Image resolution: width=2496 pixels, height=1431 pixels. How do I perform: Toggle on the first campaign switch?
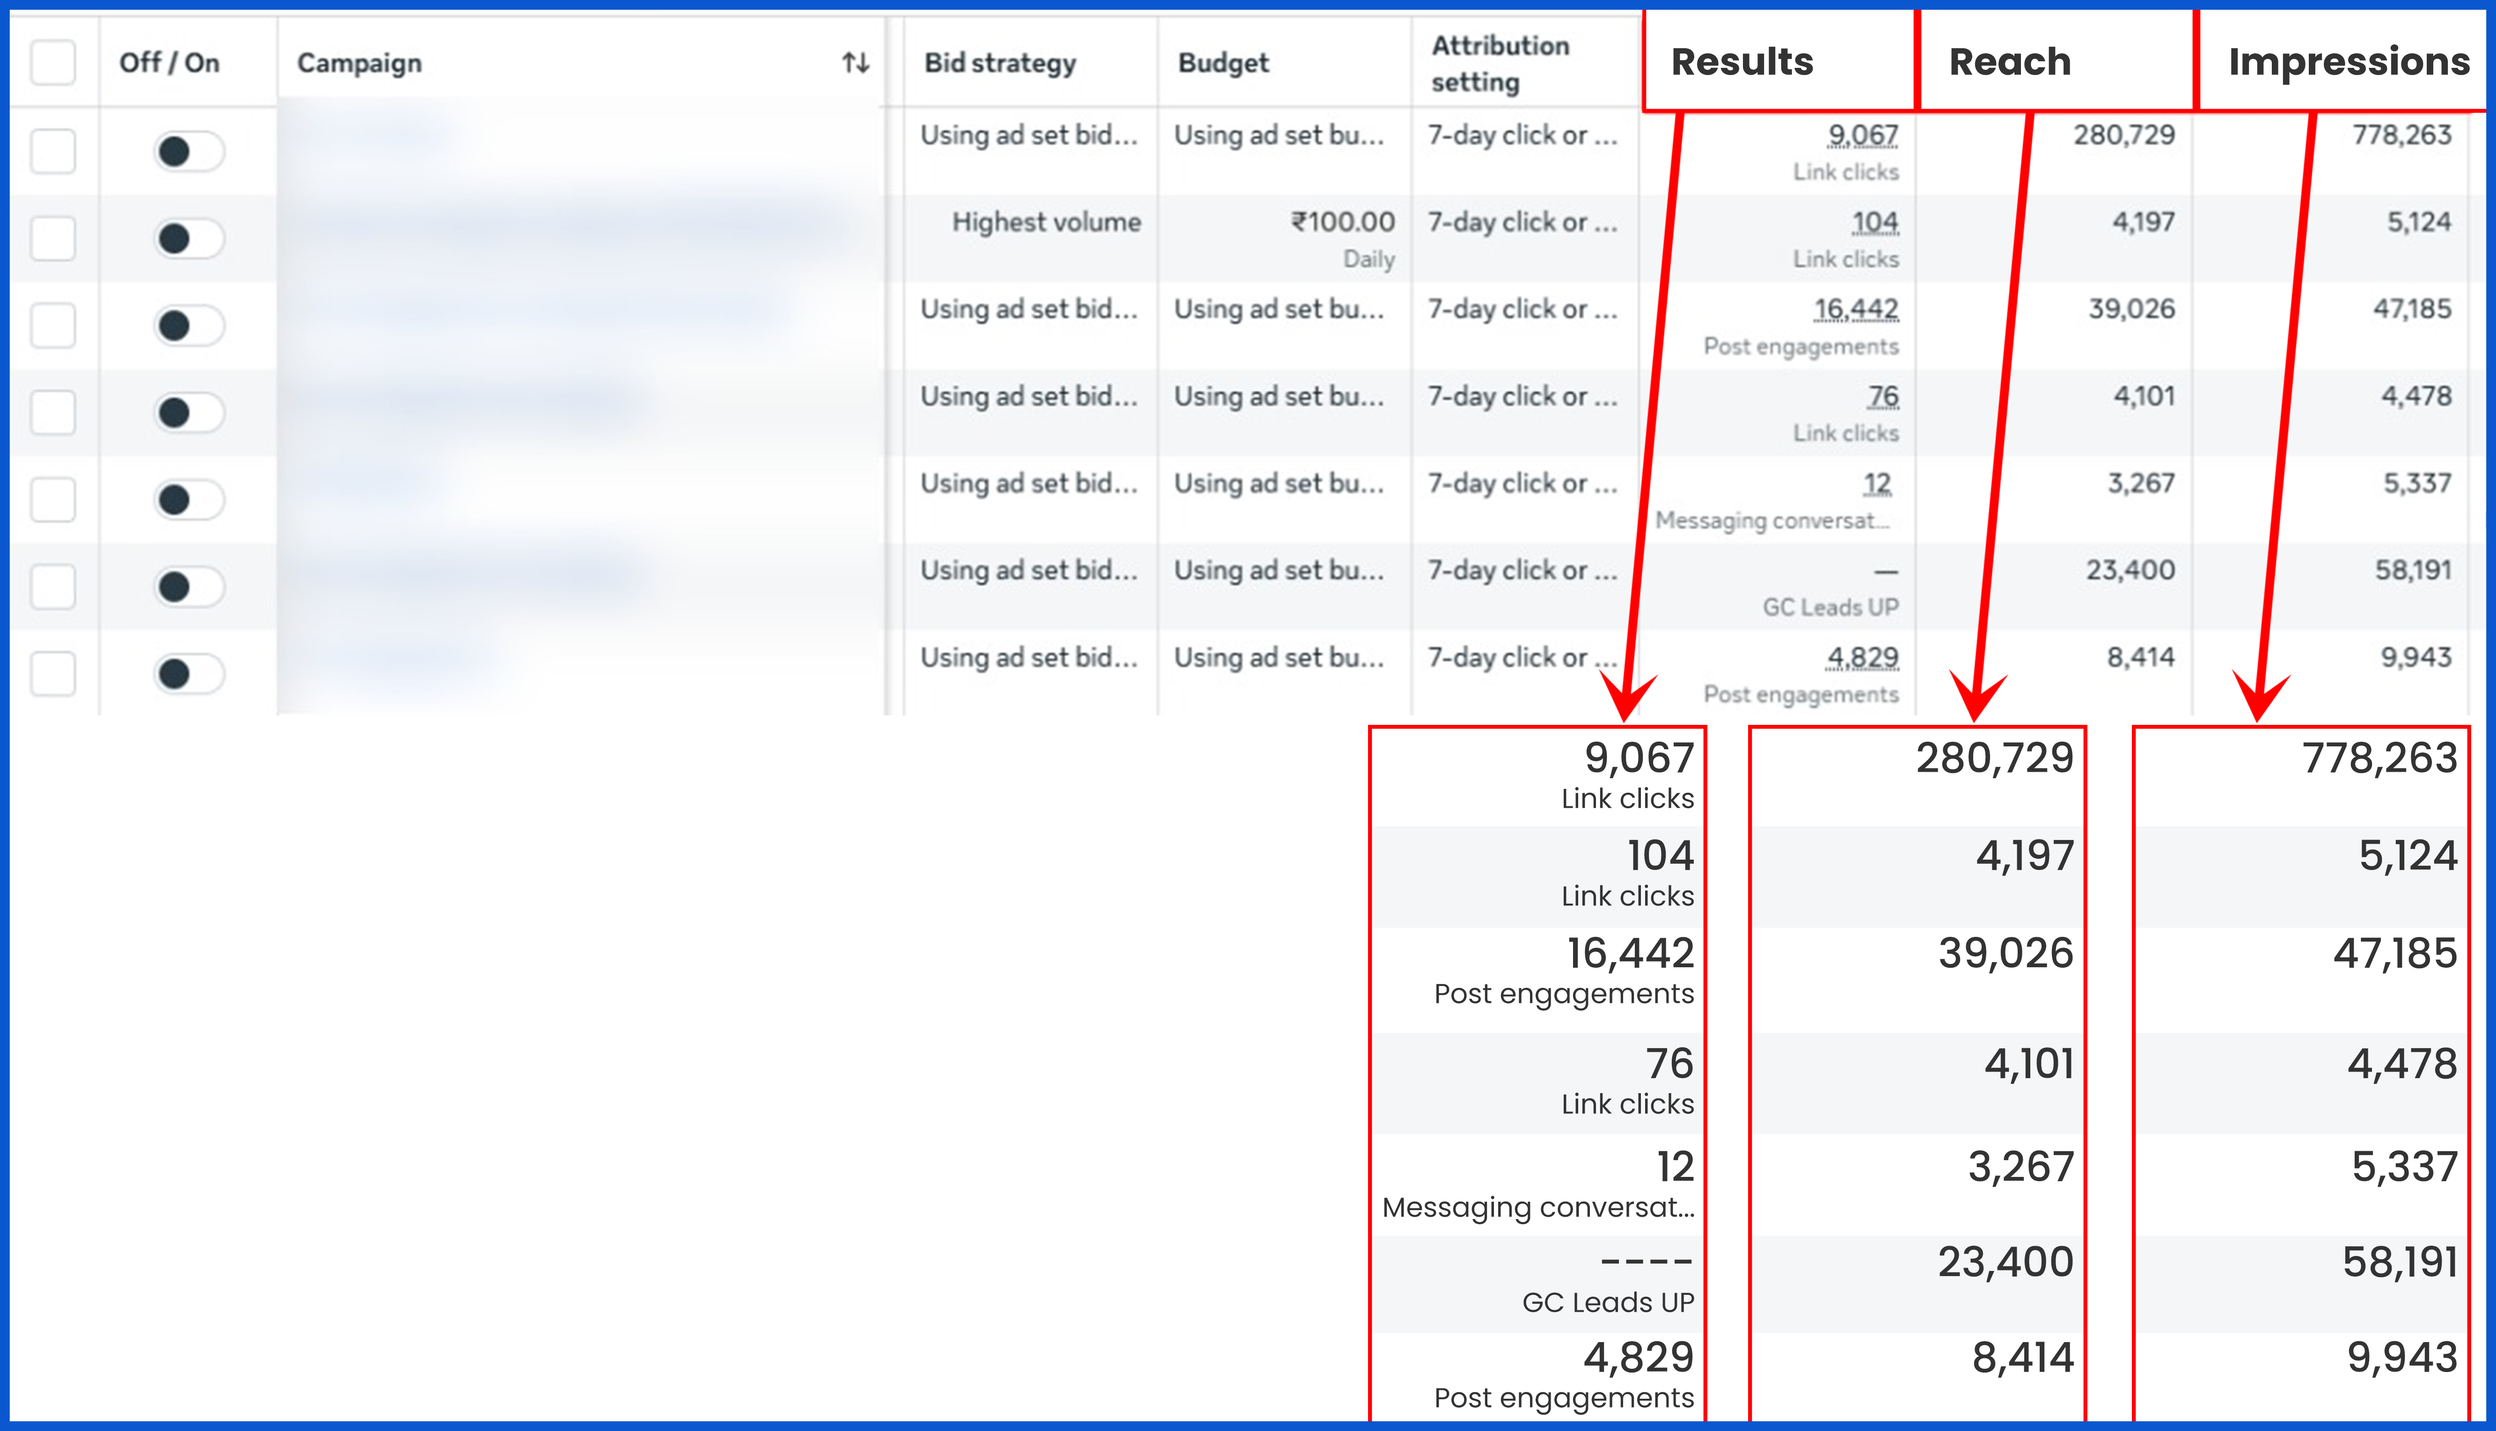189,151
